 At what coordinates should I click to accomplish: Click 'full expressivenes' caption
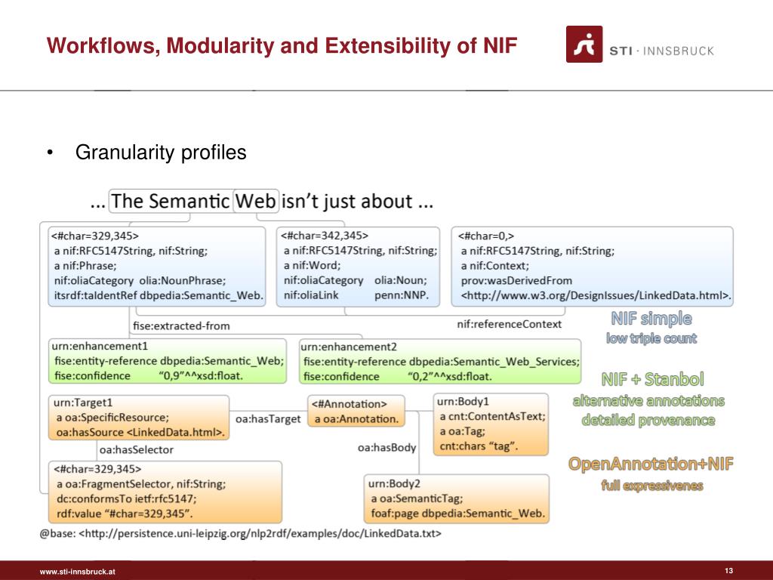click(x=651, y=486)
